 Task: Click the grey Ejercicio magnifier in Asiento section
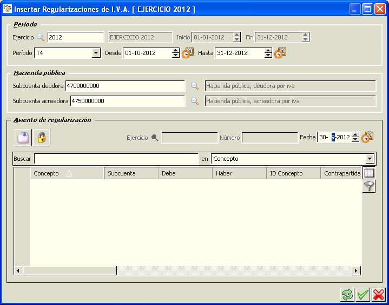point(155,138)
